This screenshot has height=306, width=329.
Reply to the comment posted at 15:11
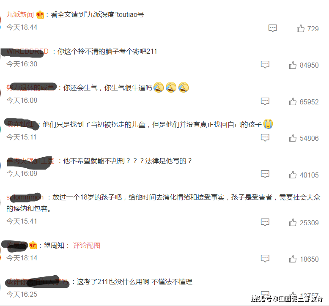265,138
